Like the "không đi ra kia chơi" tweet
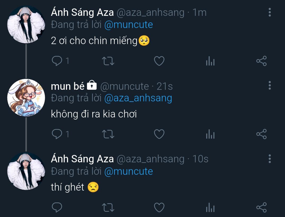Image resolution: width=285 pixels, height=217 pixels. click(159, 134)
